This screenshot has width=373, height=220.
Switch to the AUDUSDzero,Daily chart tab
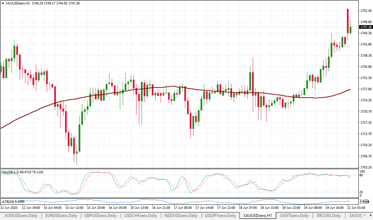pos(20,216)
